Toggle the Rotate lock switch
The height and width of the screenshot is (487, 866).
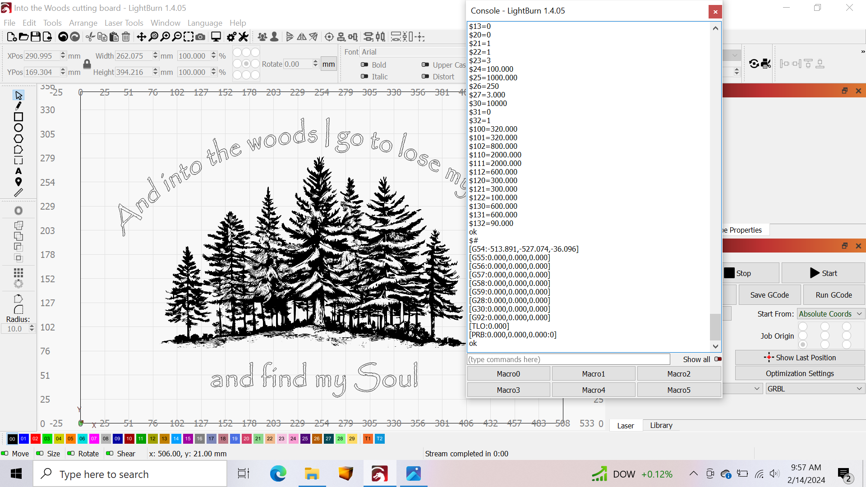pos(71,454)
